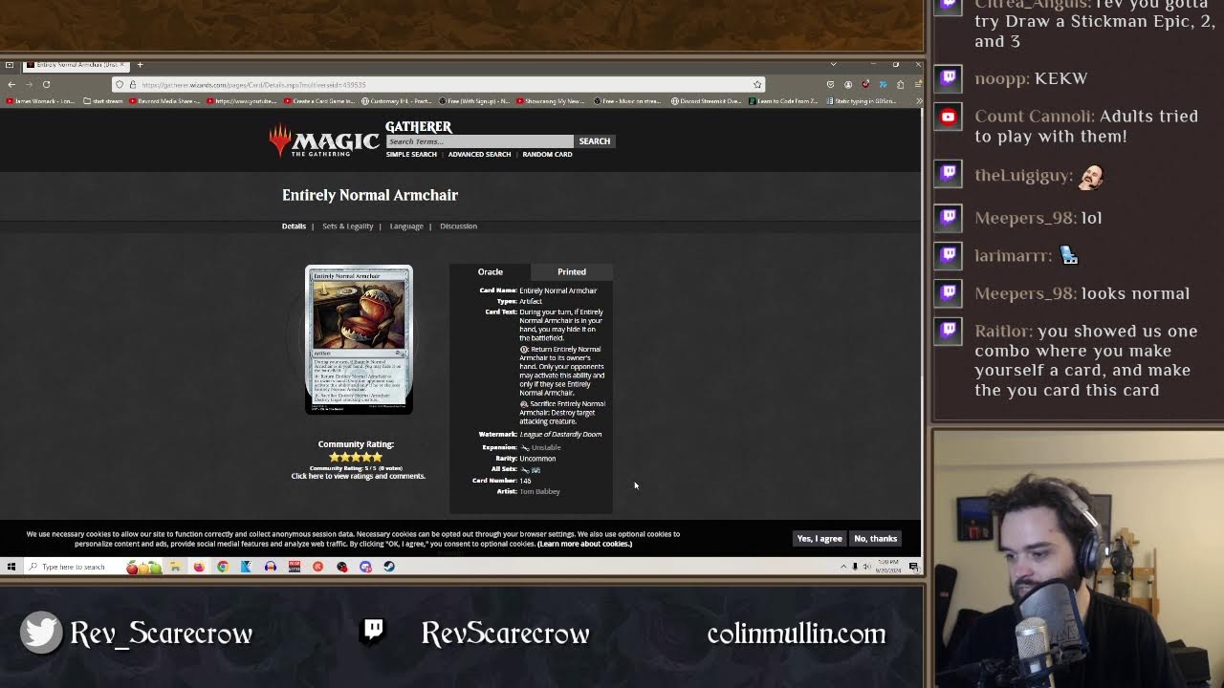Accept cookies with Yes, I agree
The width and height of the screenshot is (1224, 688).
pos(820,539)
